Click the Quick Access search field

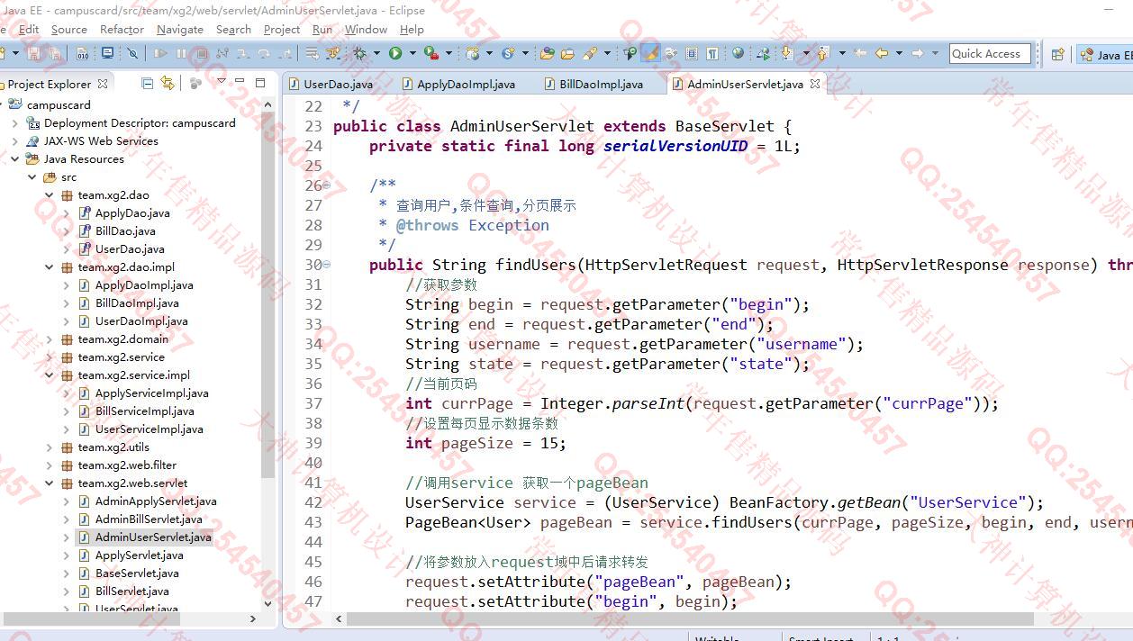[989, 53]
